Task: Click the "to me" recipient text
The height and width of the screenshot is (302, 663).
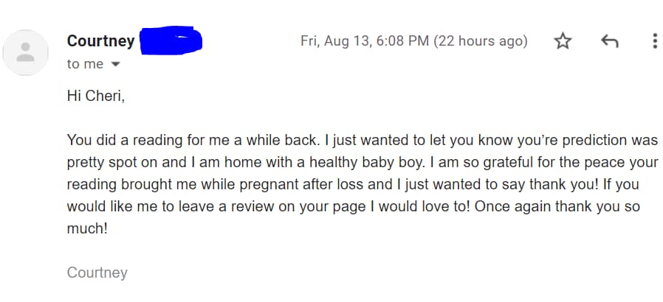Action: click(85, 64)
